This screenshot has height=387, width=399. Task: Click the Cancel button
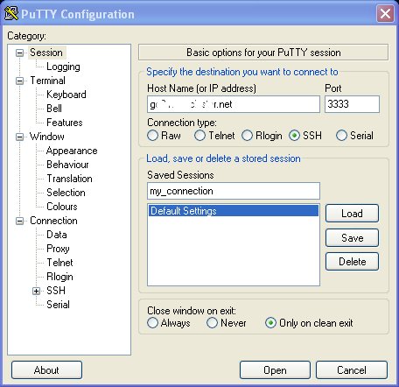352,370
